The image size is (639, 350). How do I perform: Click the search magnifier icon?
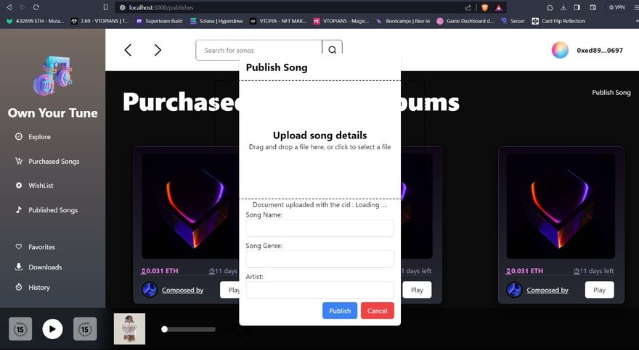pos(332,49)
